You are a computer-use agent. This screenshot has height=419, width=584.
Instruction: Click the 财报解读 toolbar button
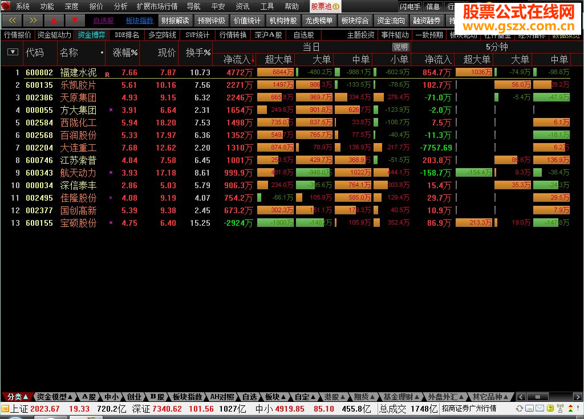[x=175, y=21]
